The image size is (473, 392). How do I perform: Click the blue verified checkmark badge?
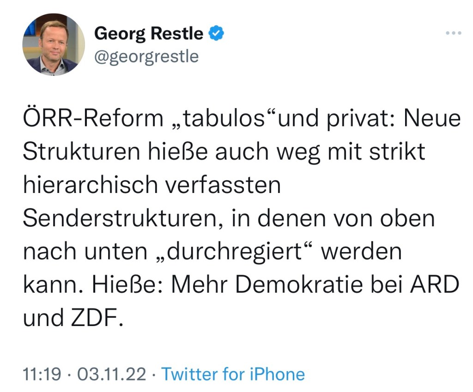pyautogui.click(x=216, y=34)
